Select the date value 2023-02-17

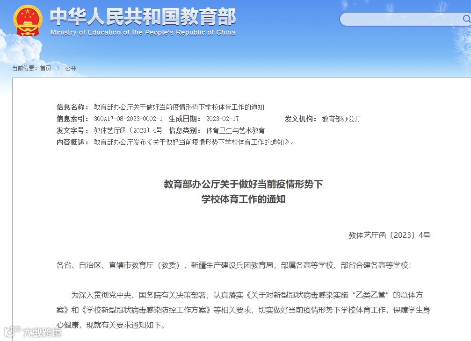tap(223, 119)
